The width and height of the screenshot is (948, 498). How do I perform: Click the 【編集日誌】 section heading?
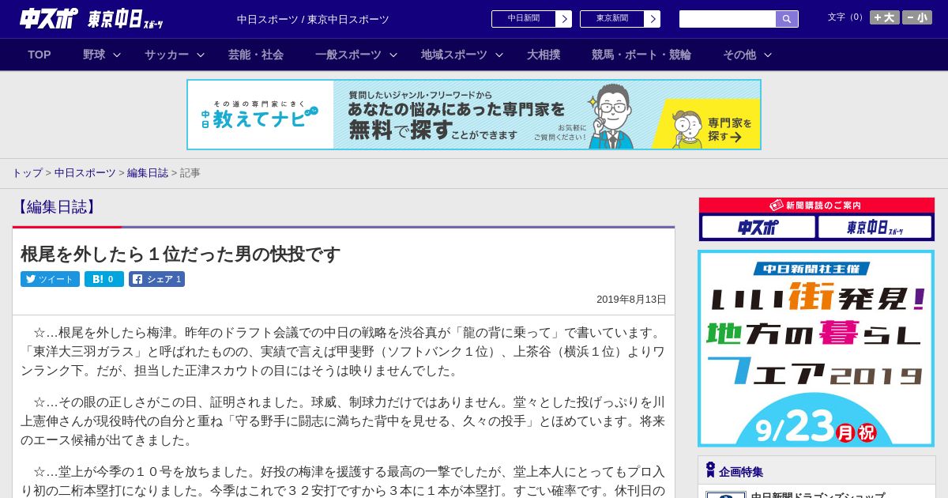click(x=56, y=207)
